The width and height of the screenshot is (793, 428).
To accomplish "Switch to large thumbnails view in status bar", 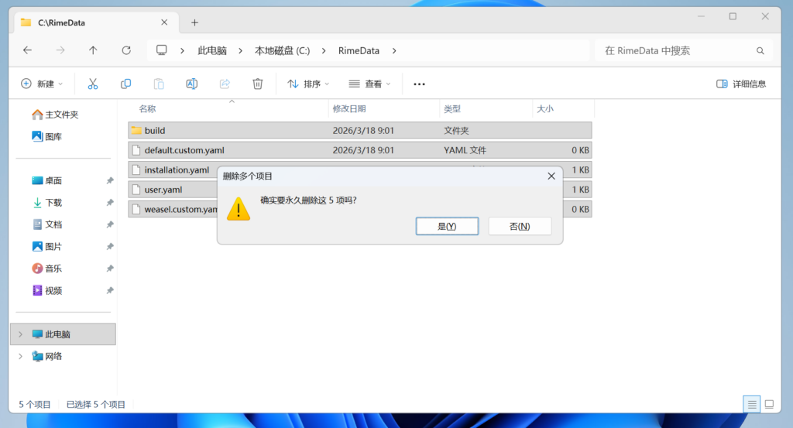I will click(769, 404).
